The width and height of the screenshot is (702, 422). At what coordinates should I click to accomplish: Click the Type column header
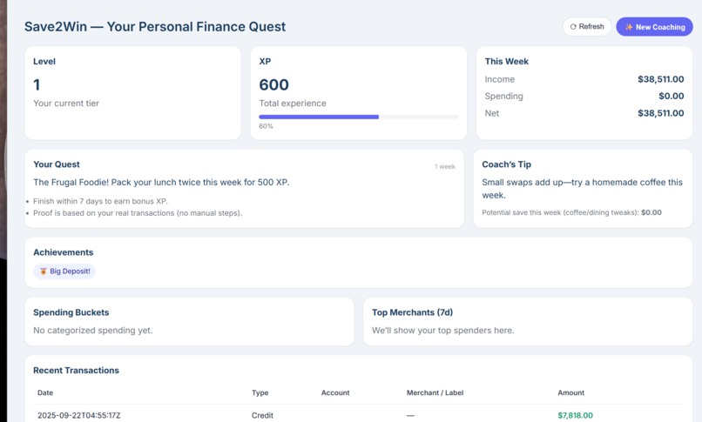(x=260, y=392)
